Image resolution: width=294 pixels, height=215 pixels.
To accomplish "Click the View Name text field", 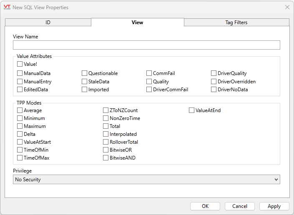I will (x=146, y=45).
